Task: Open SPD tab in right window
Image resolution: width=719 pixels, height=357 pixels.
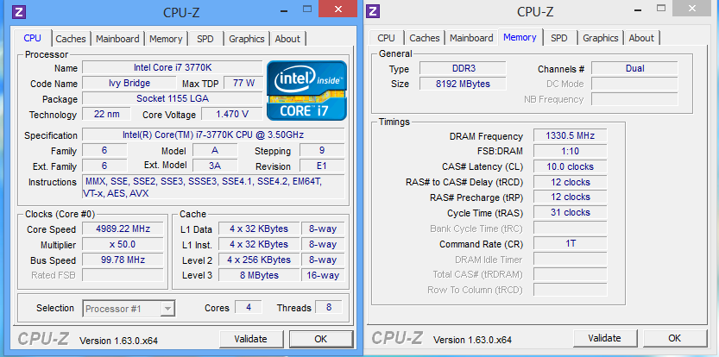Action: coord(559,38)
